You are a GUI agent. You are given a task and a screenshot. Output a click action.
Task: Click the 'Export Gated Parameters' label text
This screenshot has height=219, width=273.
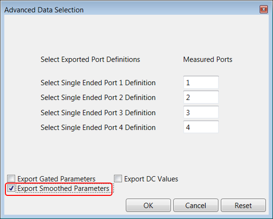click(56, 179)
